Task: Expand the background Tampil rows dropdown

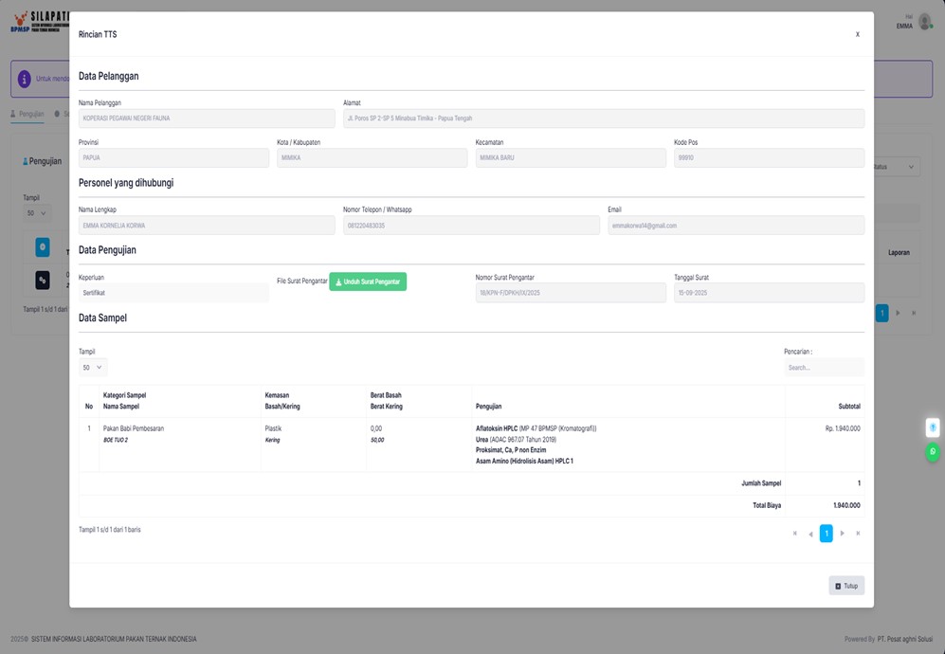Action: click(x=36, y=213)
